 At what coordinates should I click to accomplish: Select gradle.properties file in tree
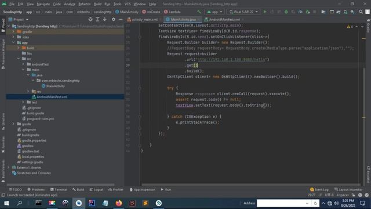tap(34, 140)
